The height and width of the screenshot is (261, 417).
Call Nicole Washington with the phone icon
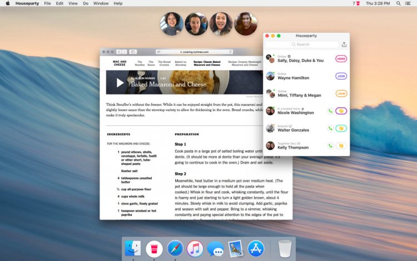(x=330, y=111)
